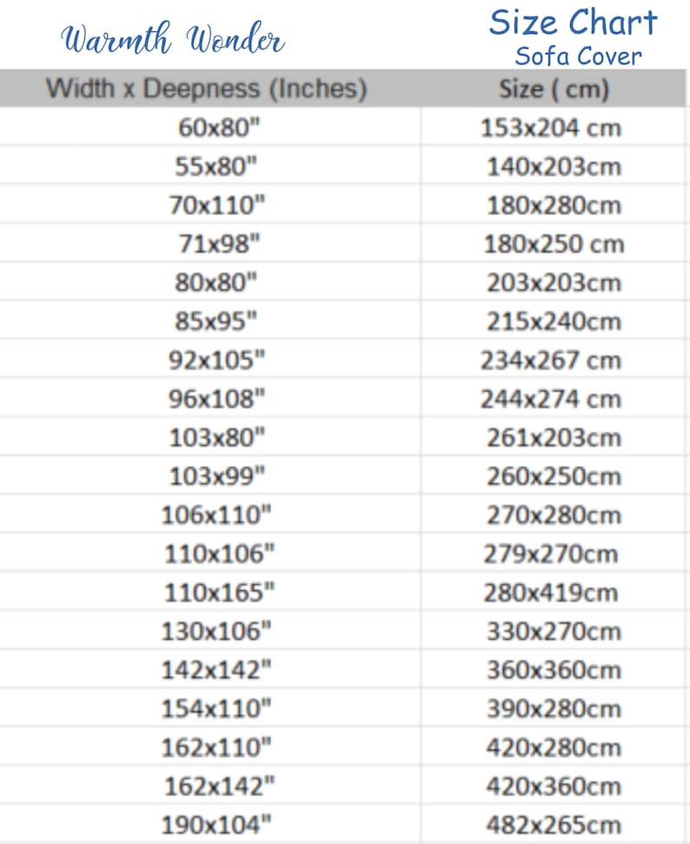Pick the 70x110" row cell
This screenshot has height=844, width=690.
210,204
